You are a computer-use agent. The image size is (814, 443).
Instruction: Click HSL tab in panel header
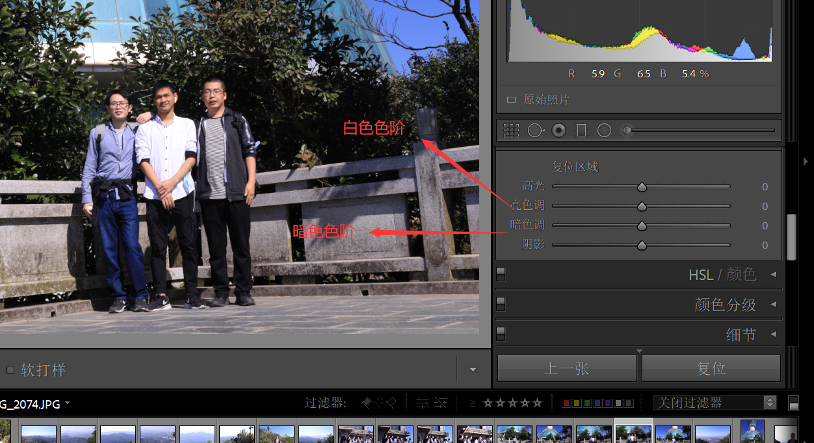click(701, 275)
